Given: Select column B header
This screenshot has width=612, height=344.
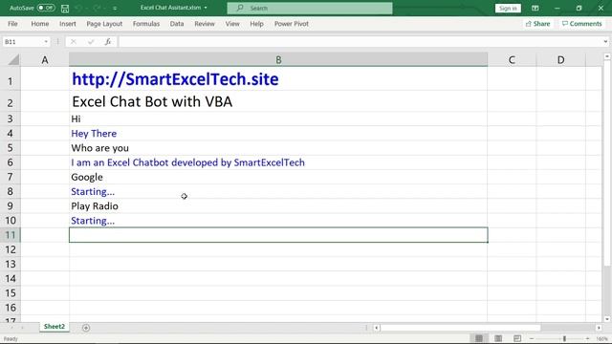Looking at the screenshot, I should (278, 59).
